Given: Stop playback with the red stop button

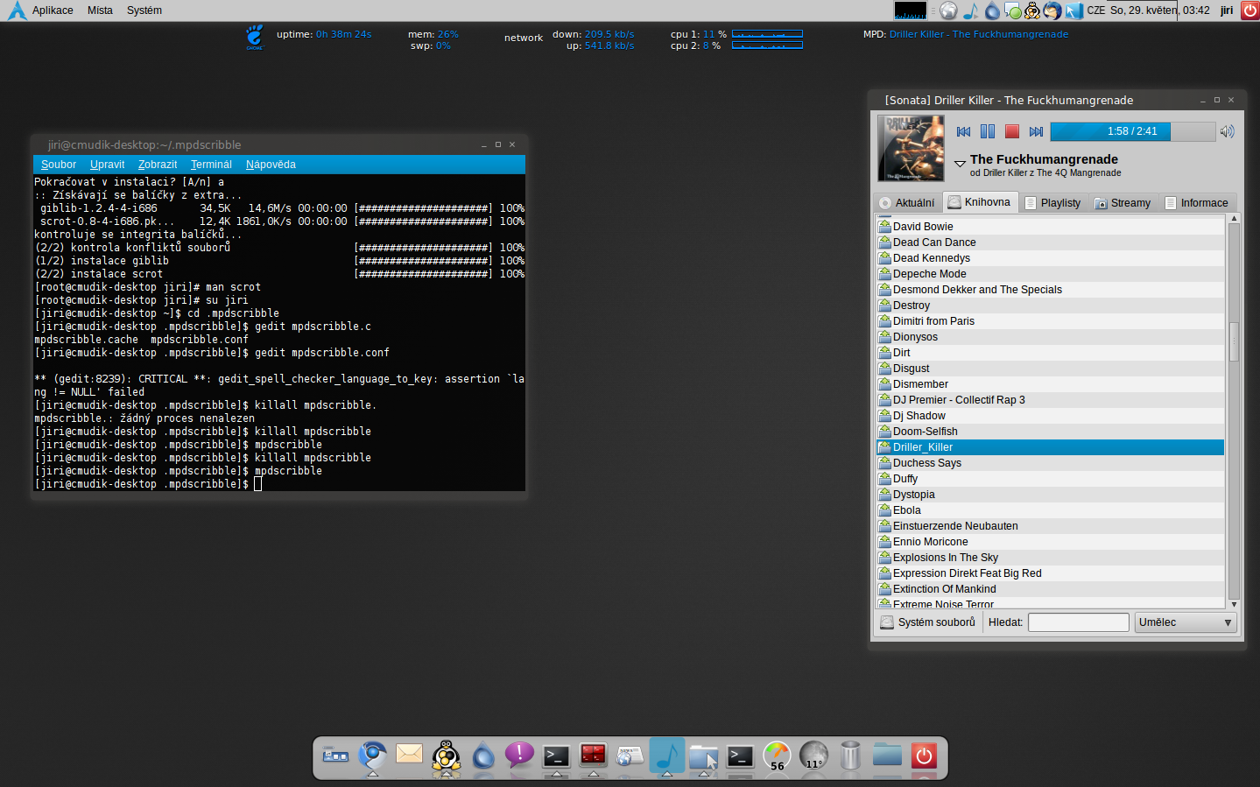Looking at the screenshot, I should pos(1012,131).
